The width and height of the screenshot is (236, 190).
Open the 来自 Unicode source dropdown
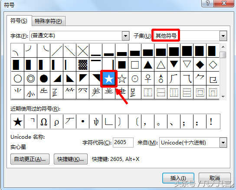(x=223, y=143)
